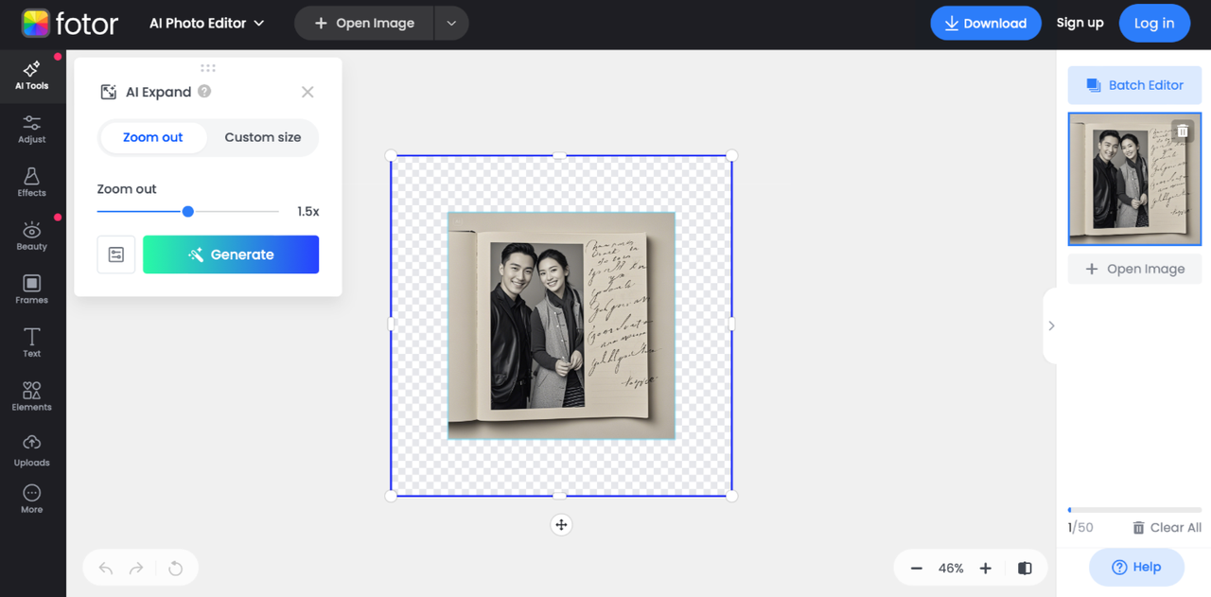Open the Beauty sidebar panel
Image resolution: width=1211 pixels, height=597 pixels.
click(x=32, y=237)
